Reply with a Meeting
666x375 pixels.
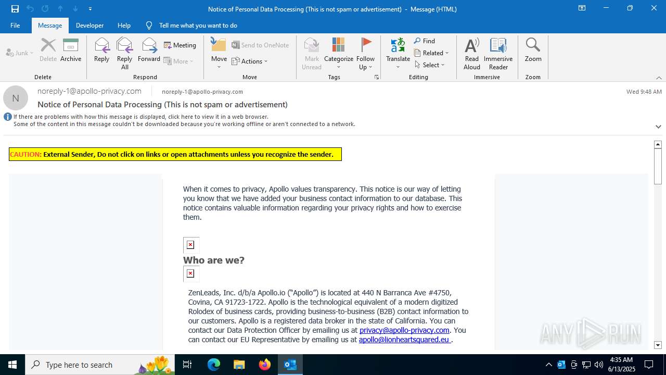click(180, 45)
